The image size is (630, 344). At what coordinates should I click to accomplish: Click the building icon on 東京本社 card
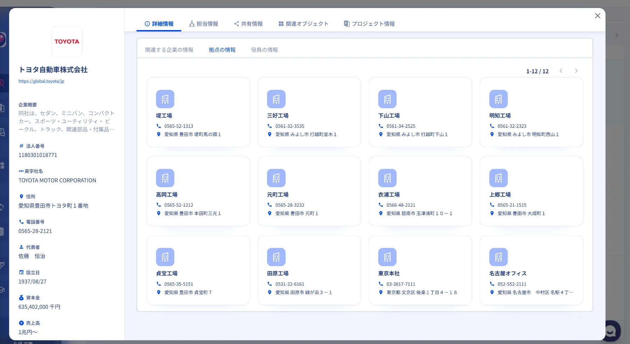[387, 257]
